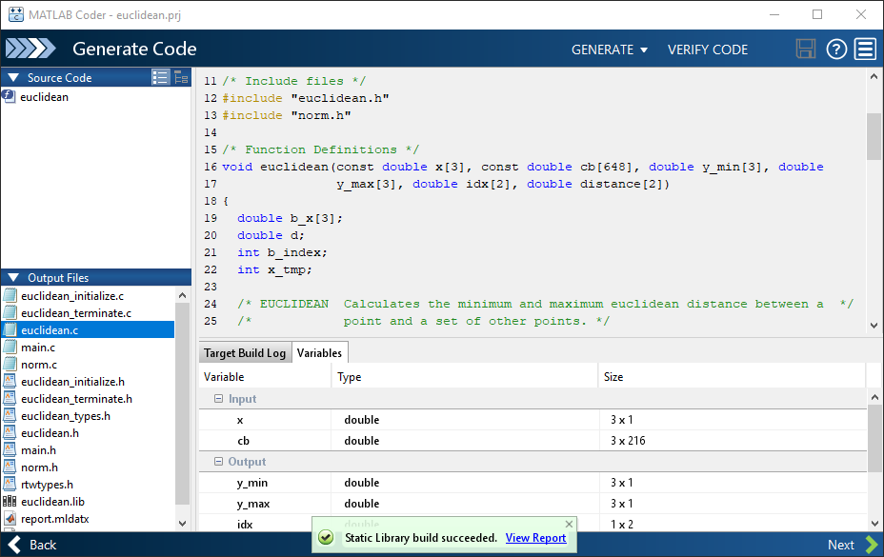
Task: Open report.mldatx output file
Action: 55,519
